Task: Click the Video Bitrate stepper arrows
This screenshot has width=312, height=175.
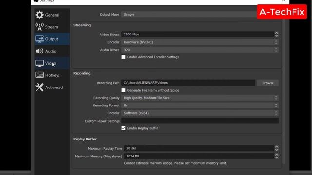Action: tap(276, 35)
